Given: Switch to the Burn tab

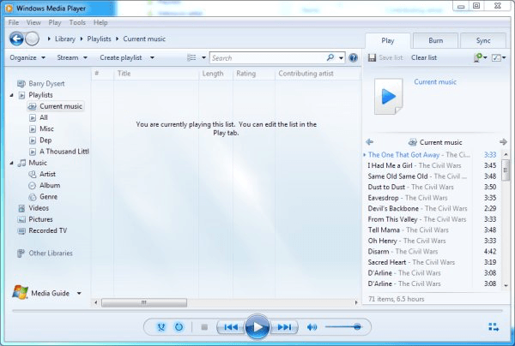Looking at the screenshot, I should coord(435,40).
